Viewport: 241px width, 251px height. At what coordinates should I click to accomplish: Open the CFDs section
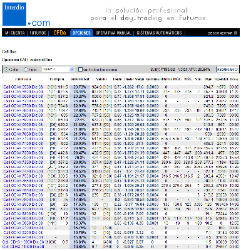(x=59, y=33)
